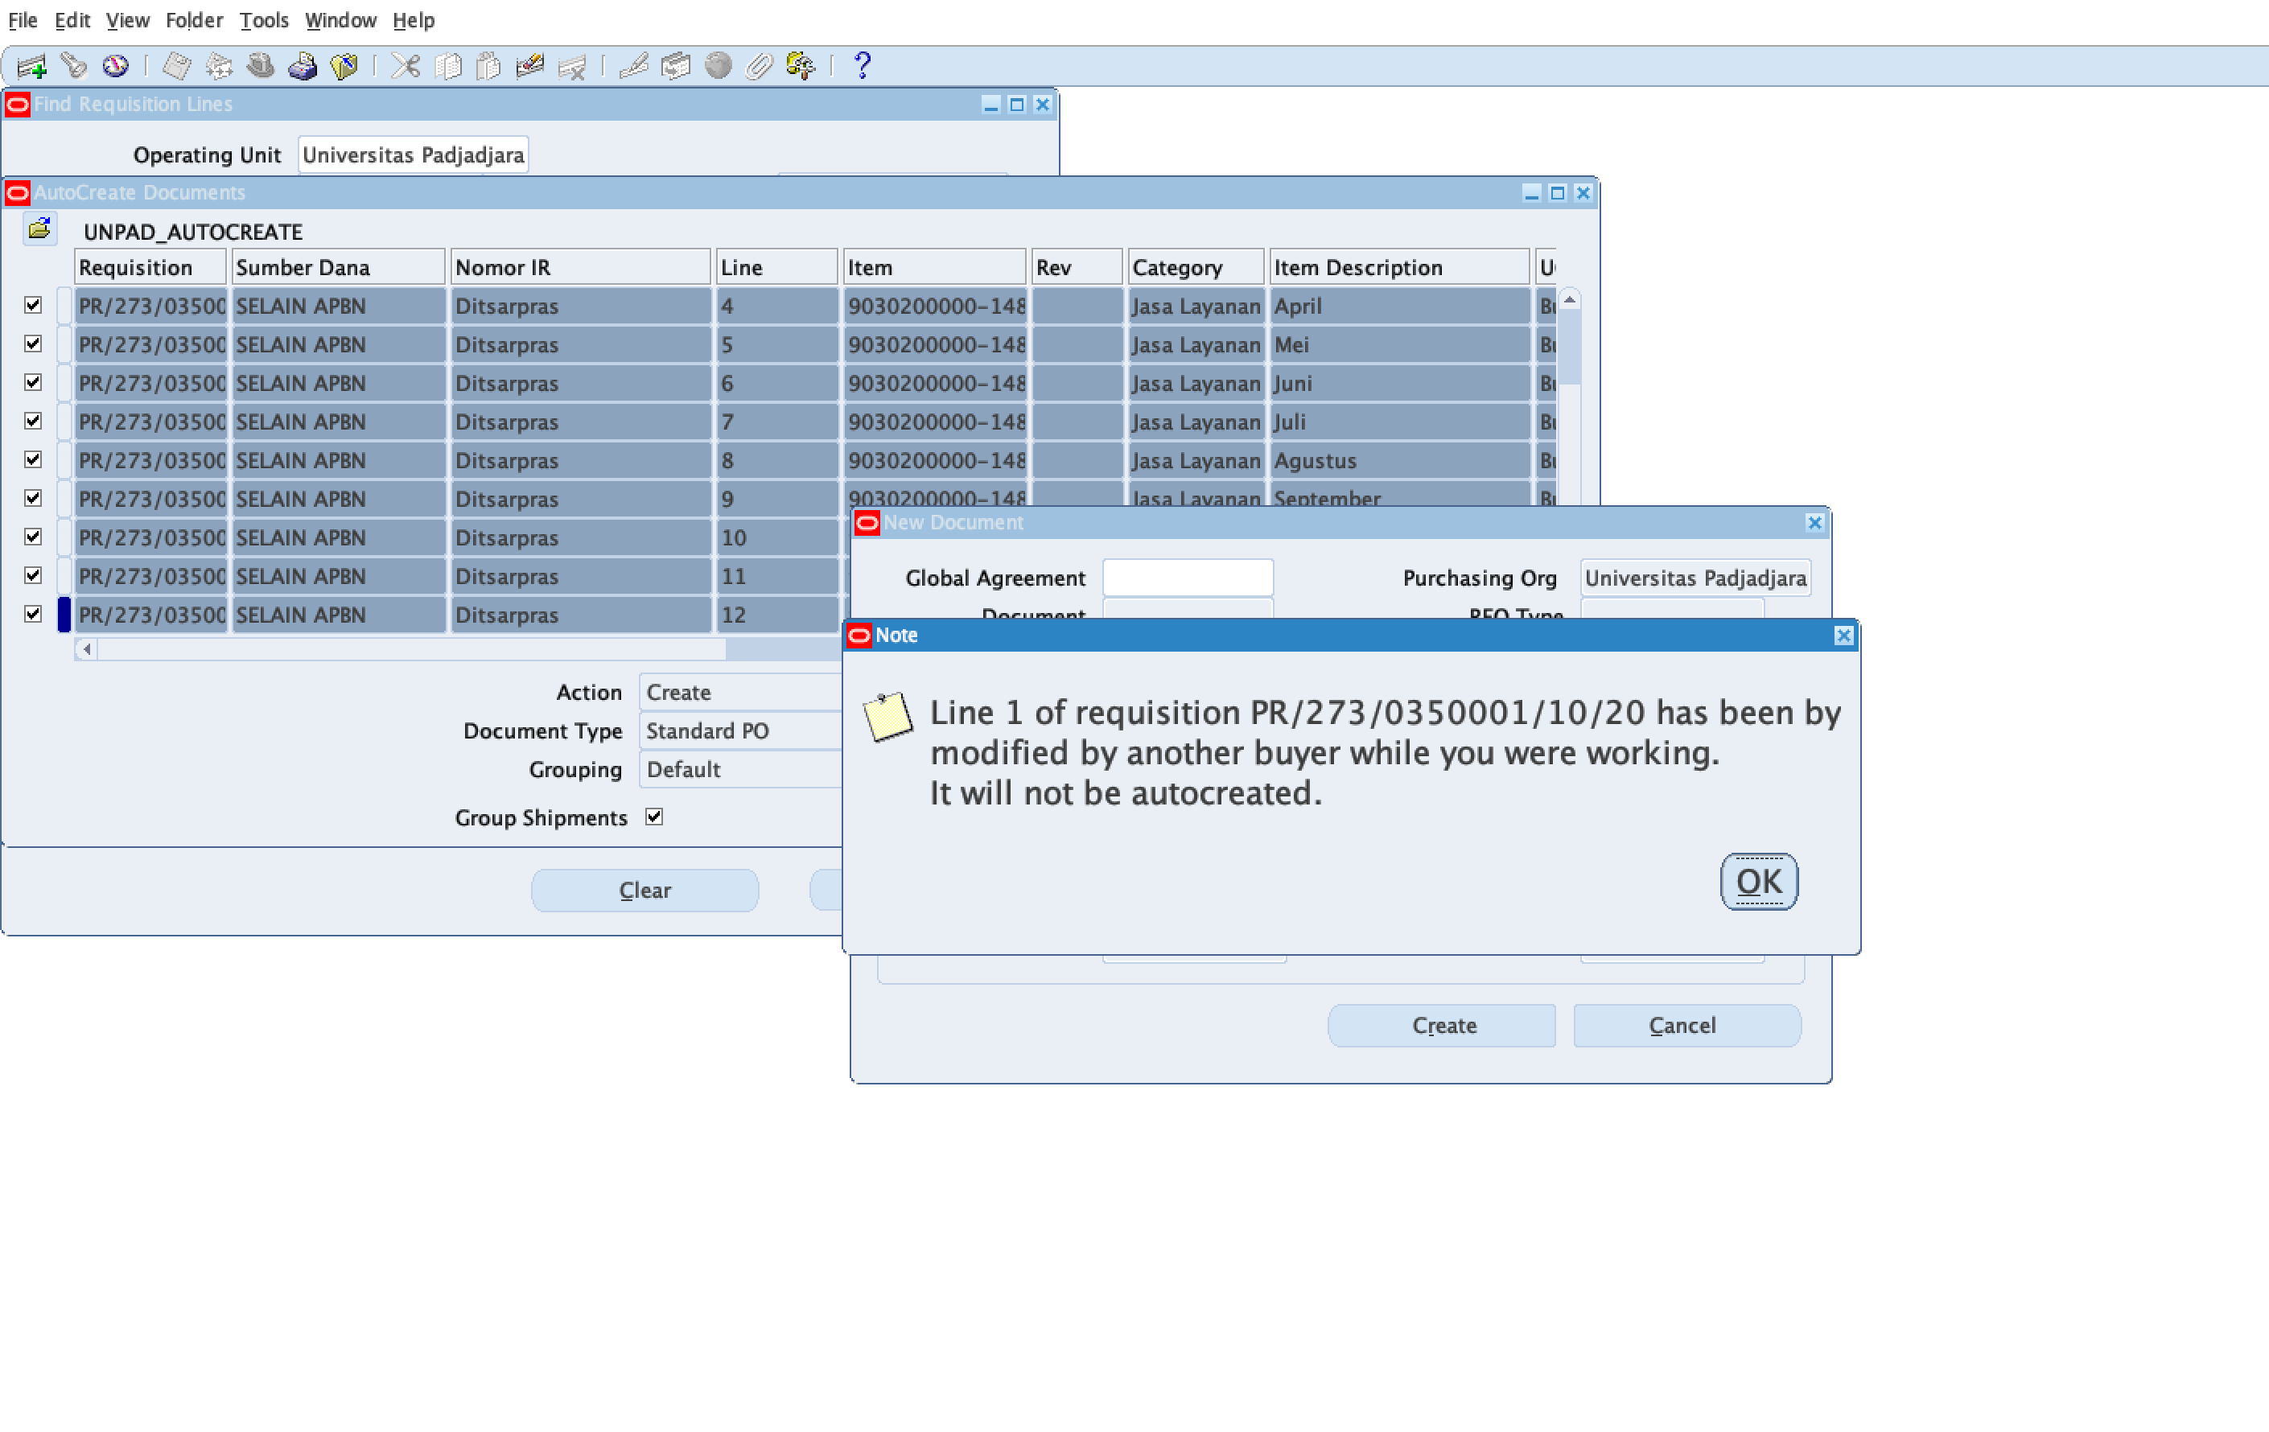Close the Note dialog with X
This screenshot has width=2269, height=1432.
click(x=1844, y=636)
